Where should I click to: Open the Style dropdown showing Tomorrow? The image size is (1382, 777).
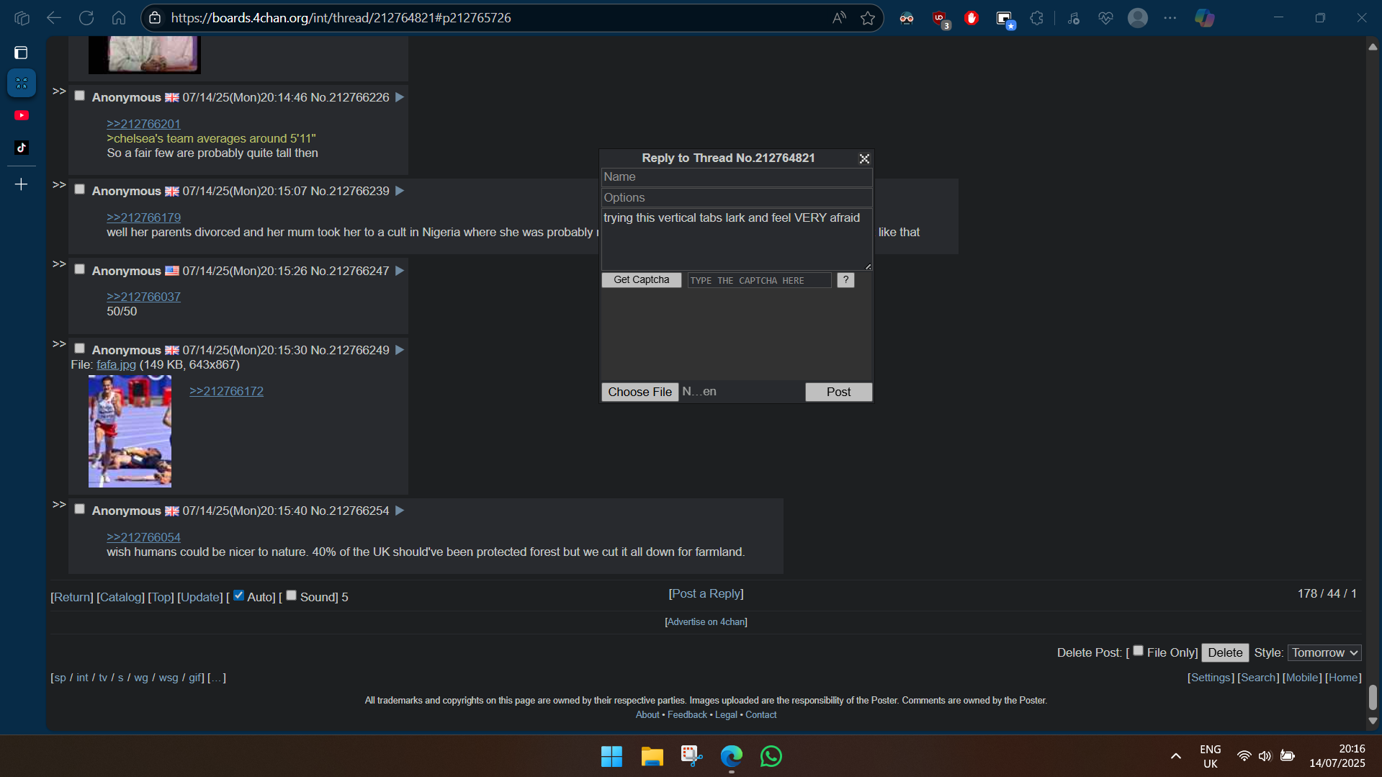(x=1324, y=652)
